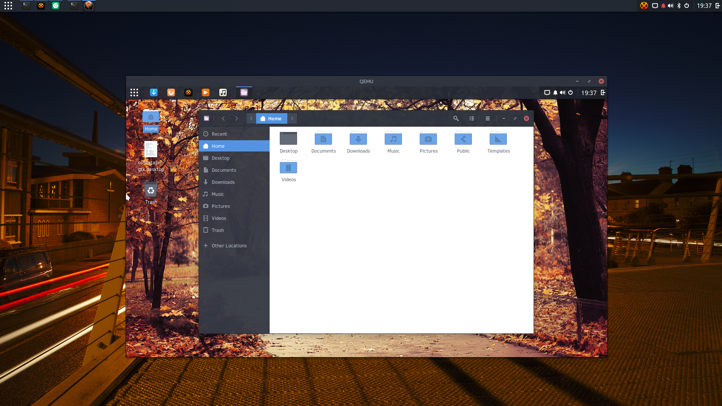Click the music note launcher in QEMU panel

click(x=223, y=92)
